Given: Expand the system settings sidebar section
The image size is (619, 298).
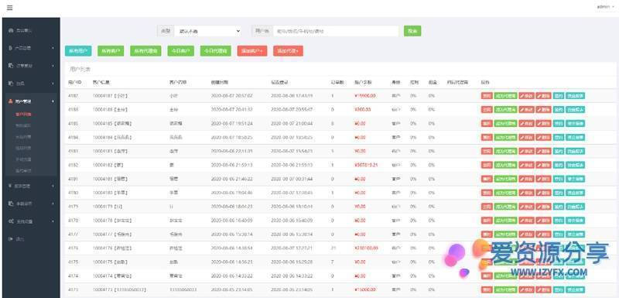Looking at the screenshot, I should pyautogui.click(x=30, y=221).
